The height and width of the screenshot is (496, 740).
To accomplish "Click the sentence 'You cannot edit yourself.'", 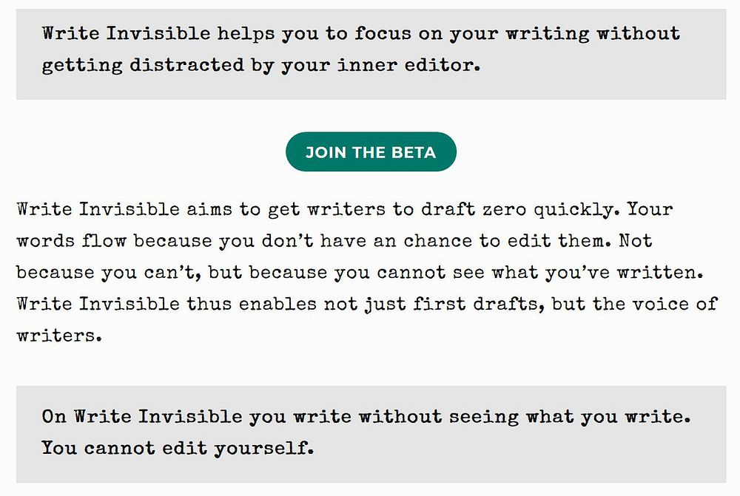I will pyautogui.click(x=177, y=448).
